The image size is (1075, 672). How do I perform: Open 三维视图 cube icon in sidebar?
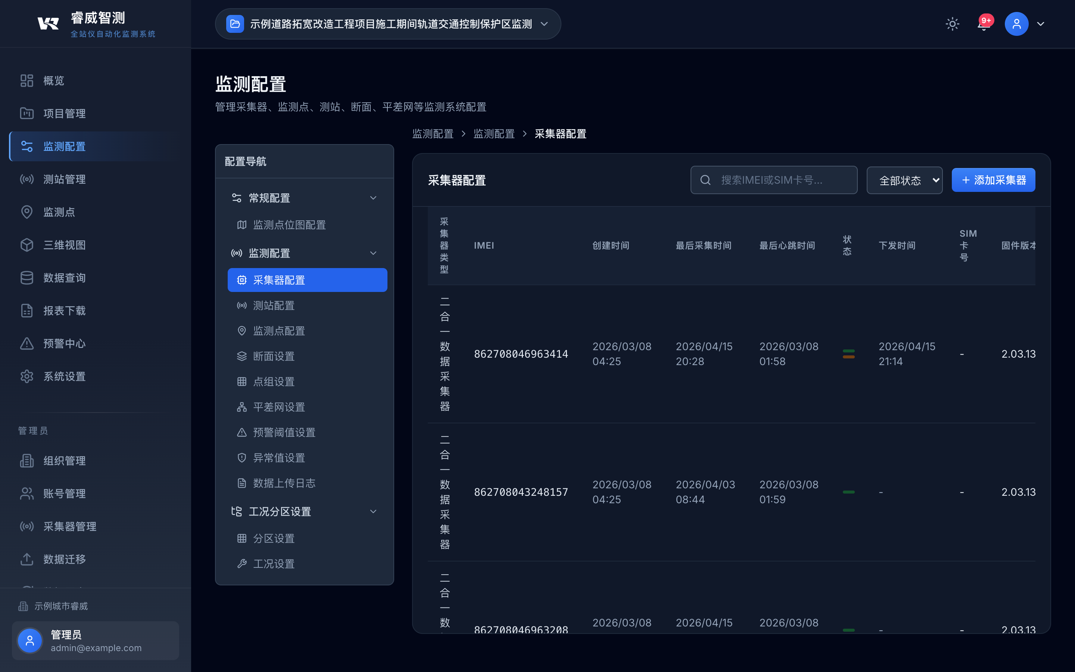click(27, 245)
